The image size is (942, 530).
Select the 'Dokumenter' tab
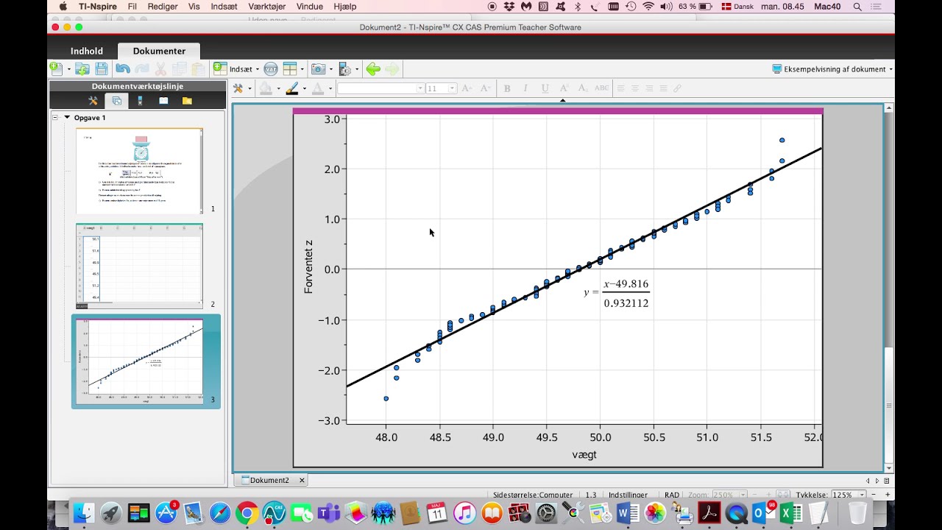[159, 51]
